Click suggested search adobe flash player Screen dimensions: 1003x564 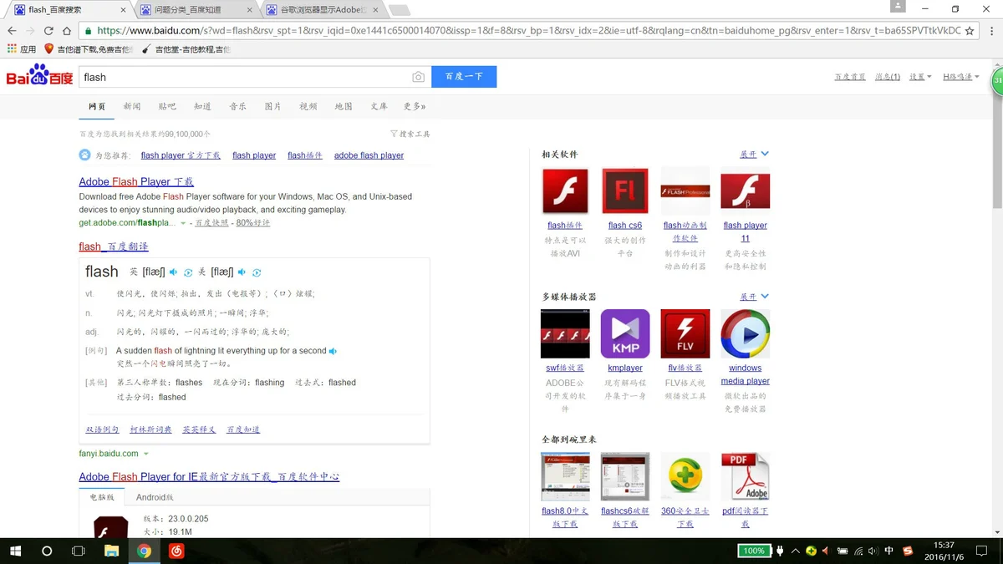(x=369, y=155)
